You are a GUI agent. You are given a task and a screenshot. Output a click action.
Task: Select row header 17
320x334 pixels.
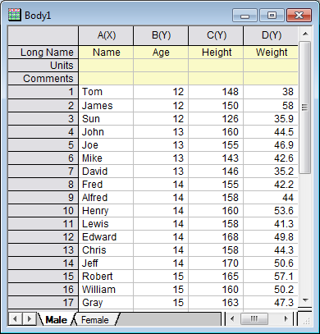click(x=43, y=303)
